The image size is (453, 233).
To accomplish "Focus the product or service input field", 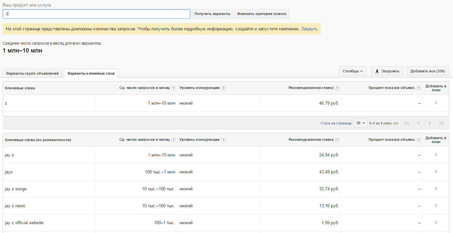I will [96, 14].
